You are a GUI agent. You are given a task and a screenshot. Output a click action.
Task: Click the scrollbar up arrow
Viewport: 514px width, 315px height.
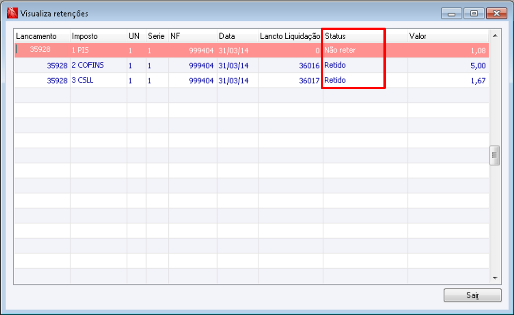coord(495,35)
